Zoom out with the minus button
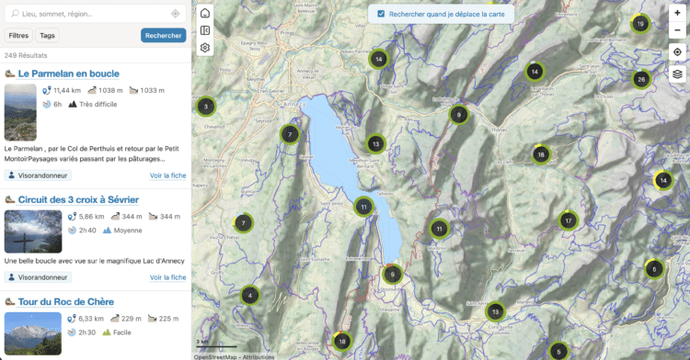 tap(677, 30)
